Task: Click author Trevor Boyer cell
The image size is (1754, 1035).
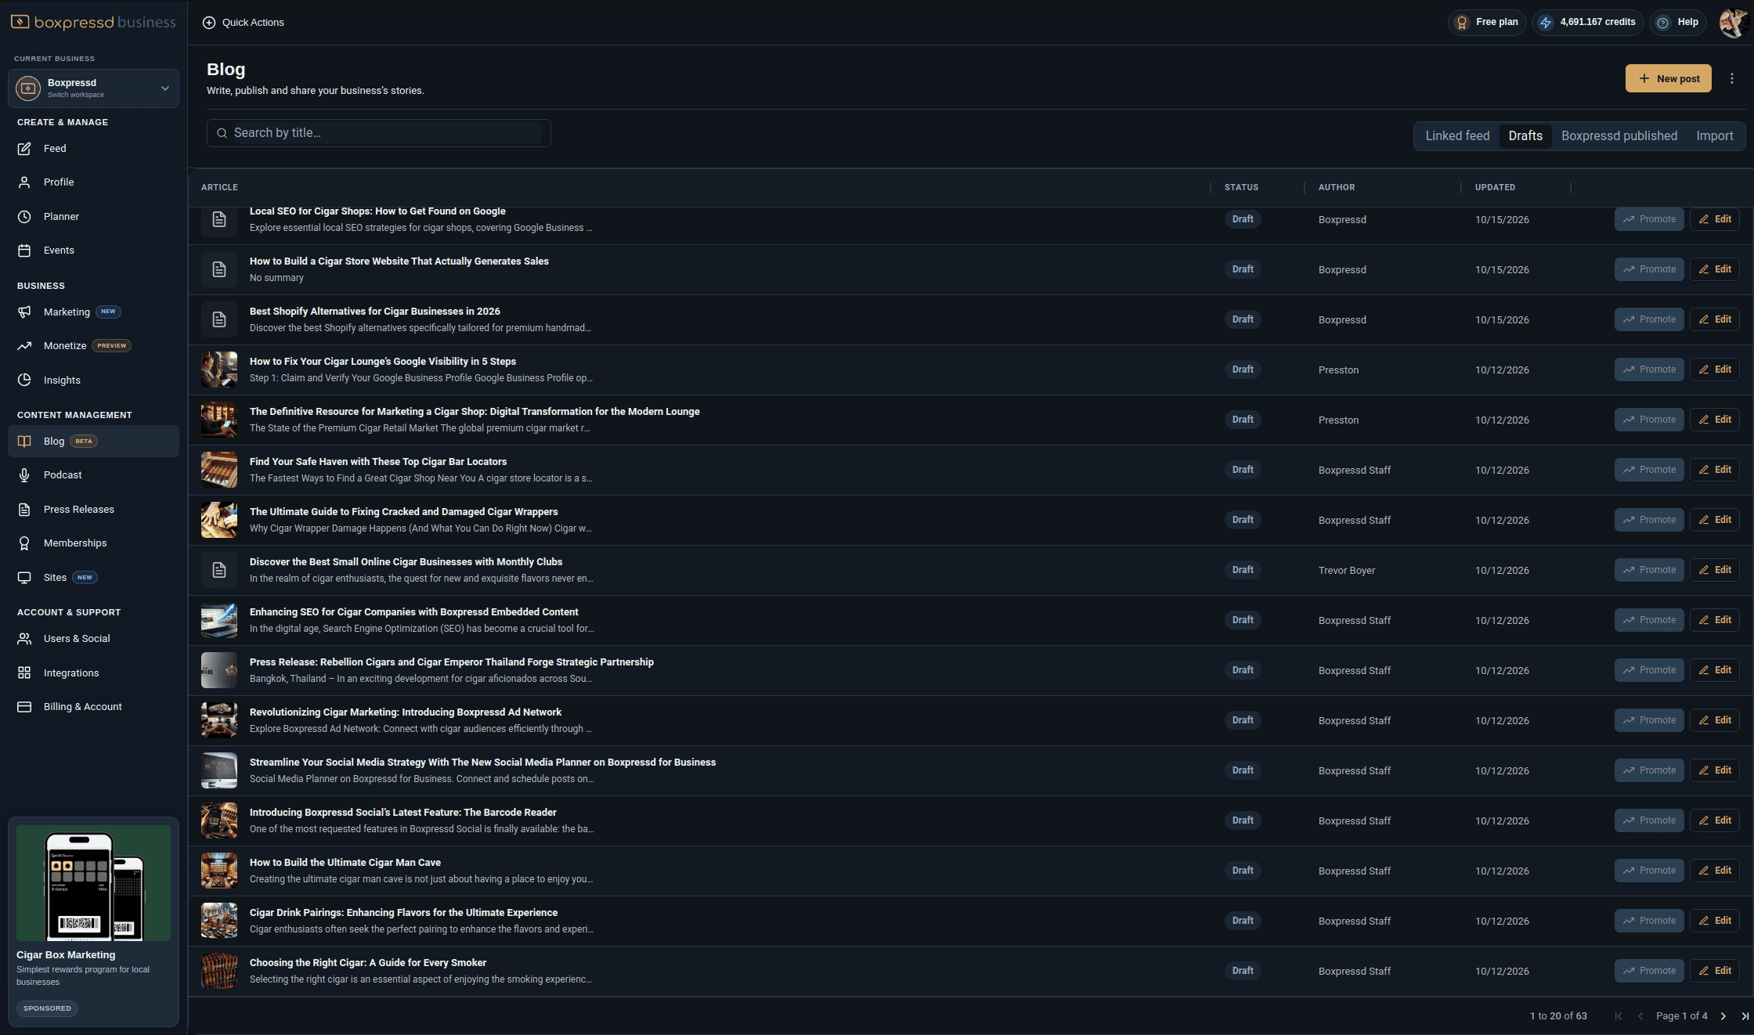Action: 1346,571
